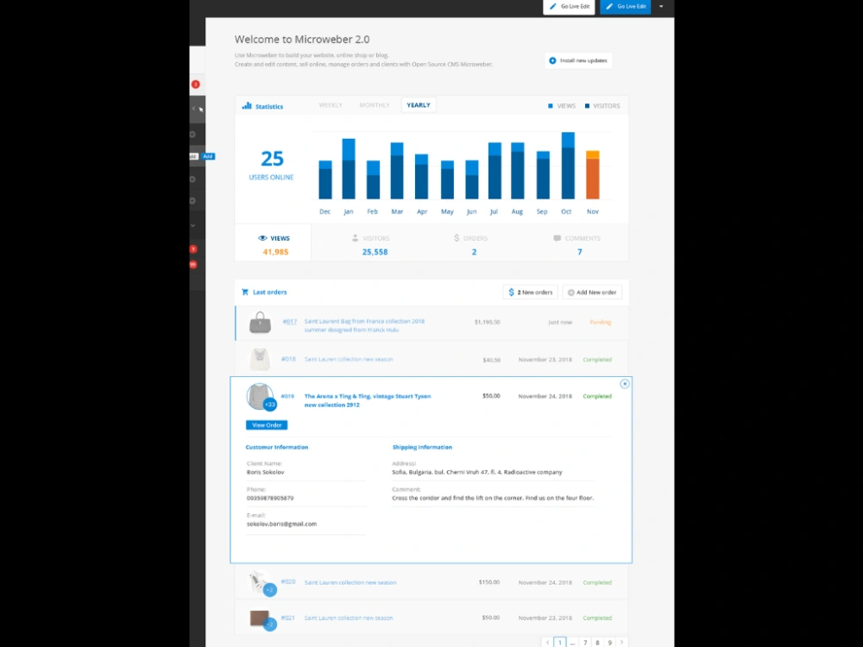Collapse sidebar with left chevron icon

coord(193,109)
